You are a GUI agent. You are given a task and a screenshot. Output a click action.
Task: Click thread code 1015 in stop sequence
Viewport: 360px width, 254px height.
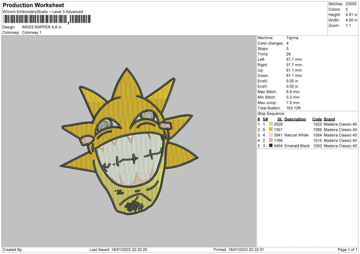click(x=317, y=141)
